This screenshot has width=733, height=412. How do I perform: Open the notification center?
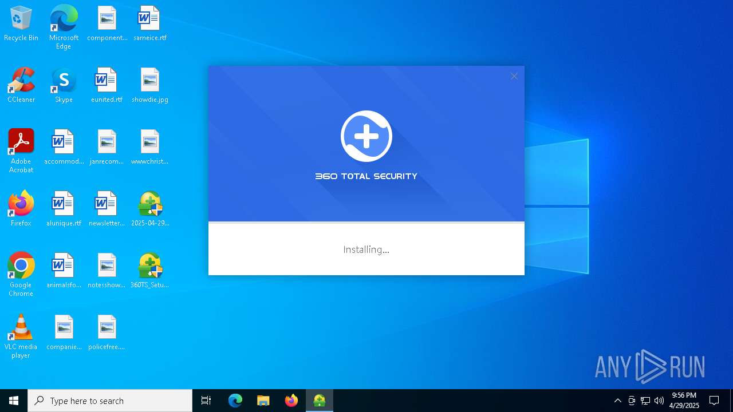pos(714,401)
